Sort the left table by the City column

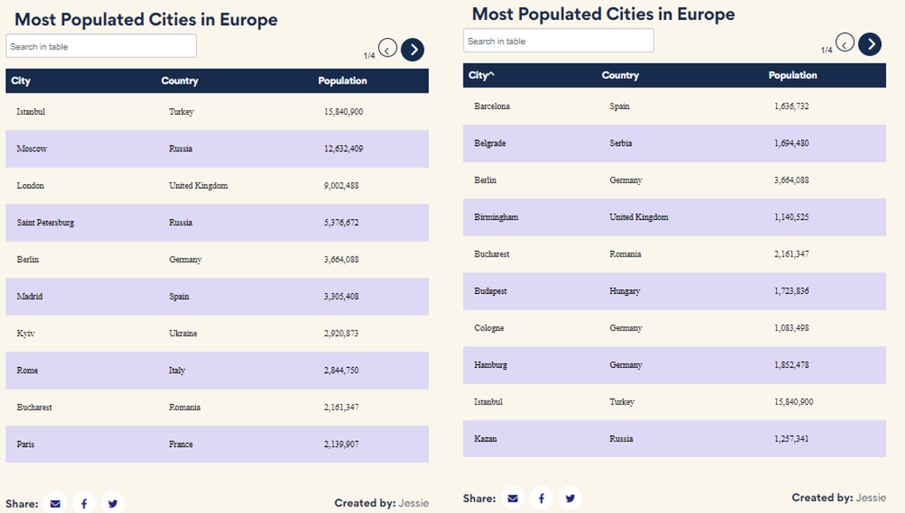pyautogui.click(x=20, y=80)
